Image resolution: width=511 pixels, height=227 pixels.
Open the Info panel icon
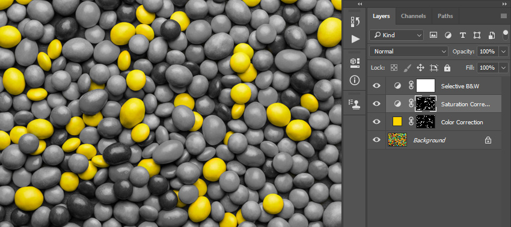(355, 80)
